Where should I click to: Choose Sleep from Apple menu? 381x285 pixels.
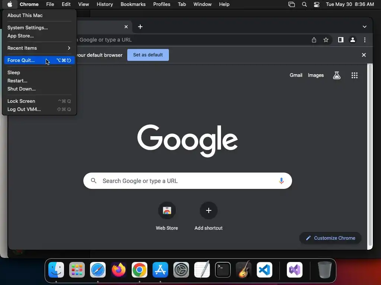point(39,72)
